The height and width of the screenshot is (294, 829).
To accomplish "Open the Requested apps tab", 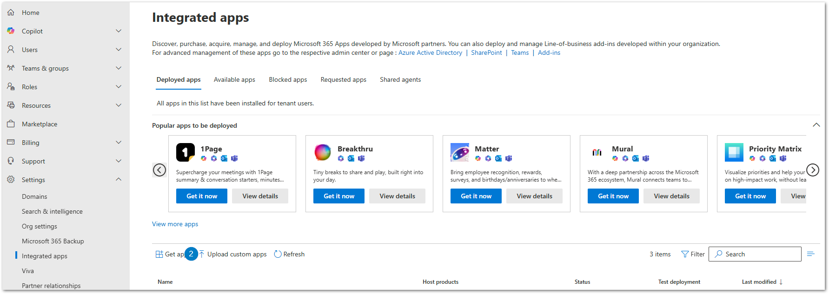I will pos(343,79).
